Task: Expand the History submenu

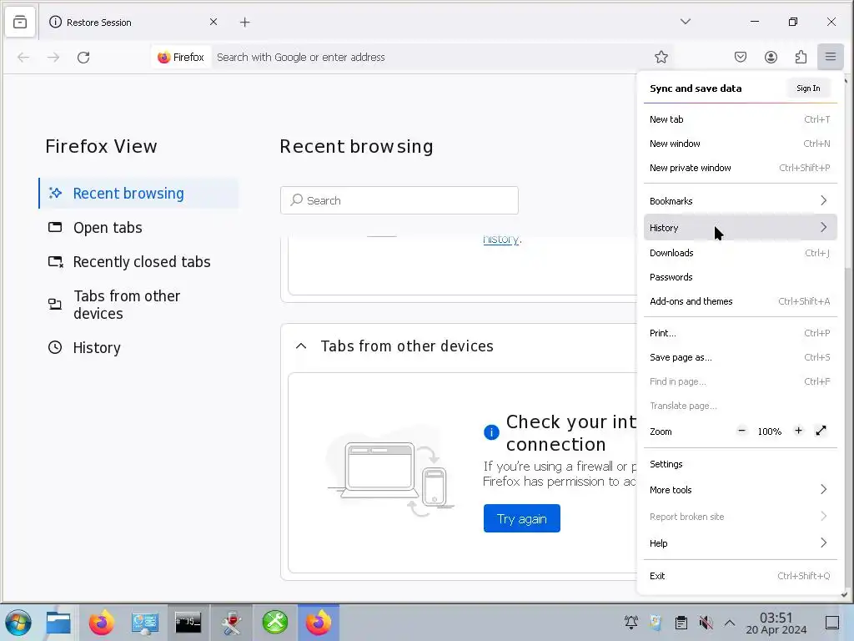Action: (x=740, y=228)
